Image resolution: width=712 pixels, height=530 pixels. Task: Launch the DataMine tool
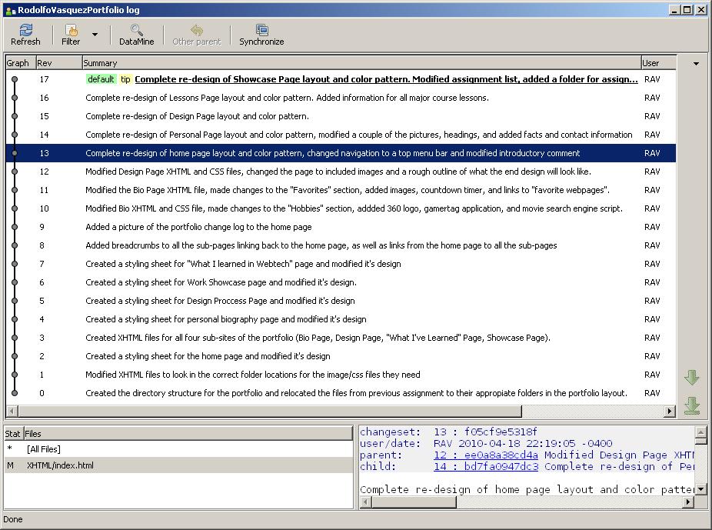pos(136,35)
